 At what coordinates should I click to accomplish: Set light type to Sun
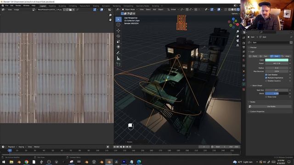[264, 56]
